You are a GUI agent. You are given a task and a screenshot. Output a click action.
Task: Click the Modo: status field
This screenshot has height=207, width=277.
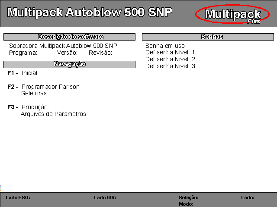pyautogui.click(x=186, y=204)
